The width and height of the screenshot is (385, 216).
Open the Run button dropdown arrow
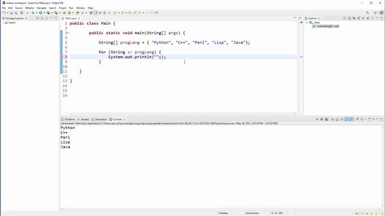click(44, 13)
